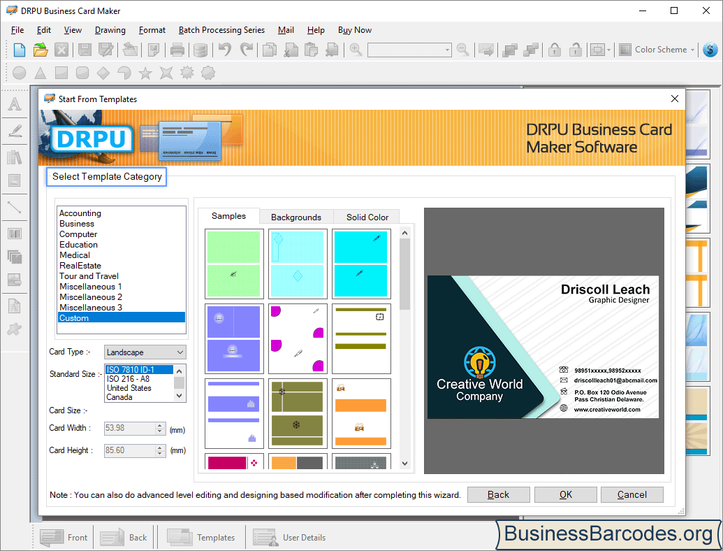Click the Save floppy disk icon
The width and height of the screenshot is (723, 551).
coord(85,50)
